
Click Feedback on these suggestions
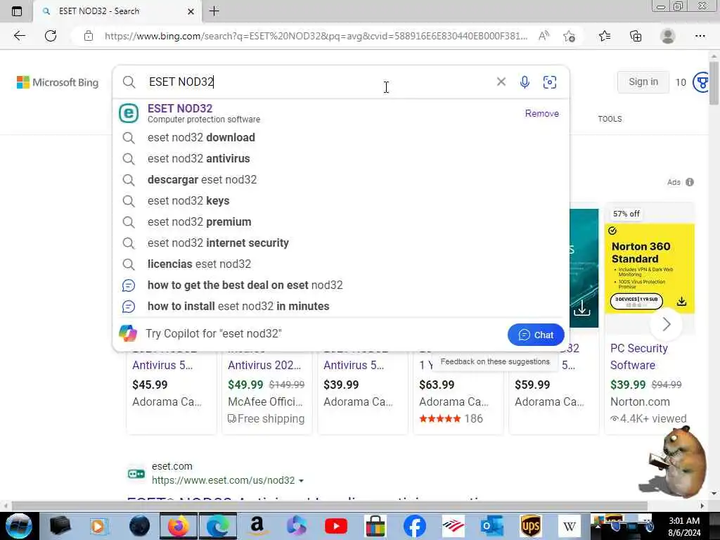[x=494, y=362]
